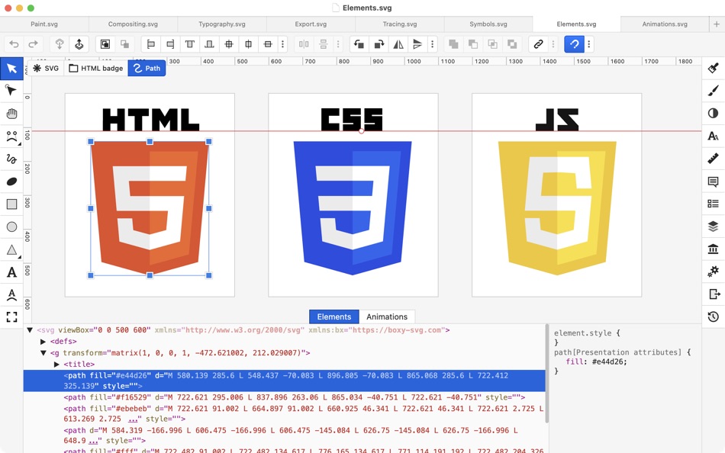Expand the defs node
725x453 pixels.
pyautogui.click(x=43, y=342)
